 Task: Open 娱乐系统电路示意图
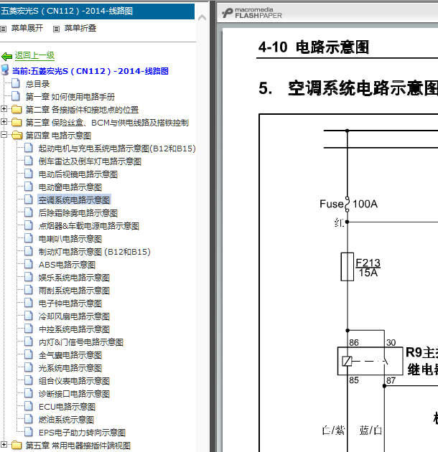pos(74,278)
